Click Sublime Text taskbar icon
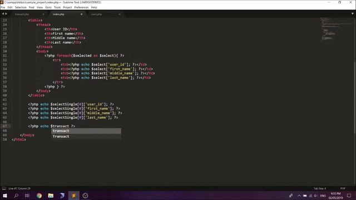The image size is (356, 200). [x=74, y=196]
